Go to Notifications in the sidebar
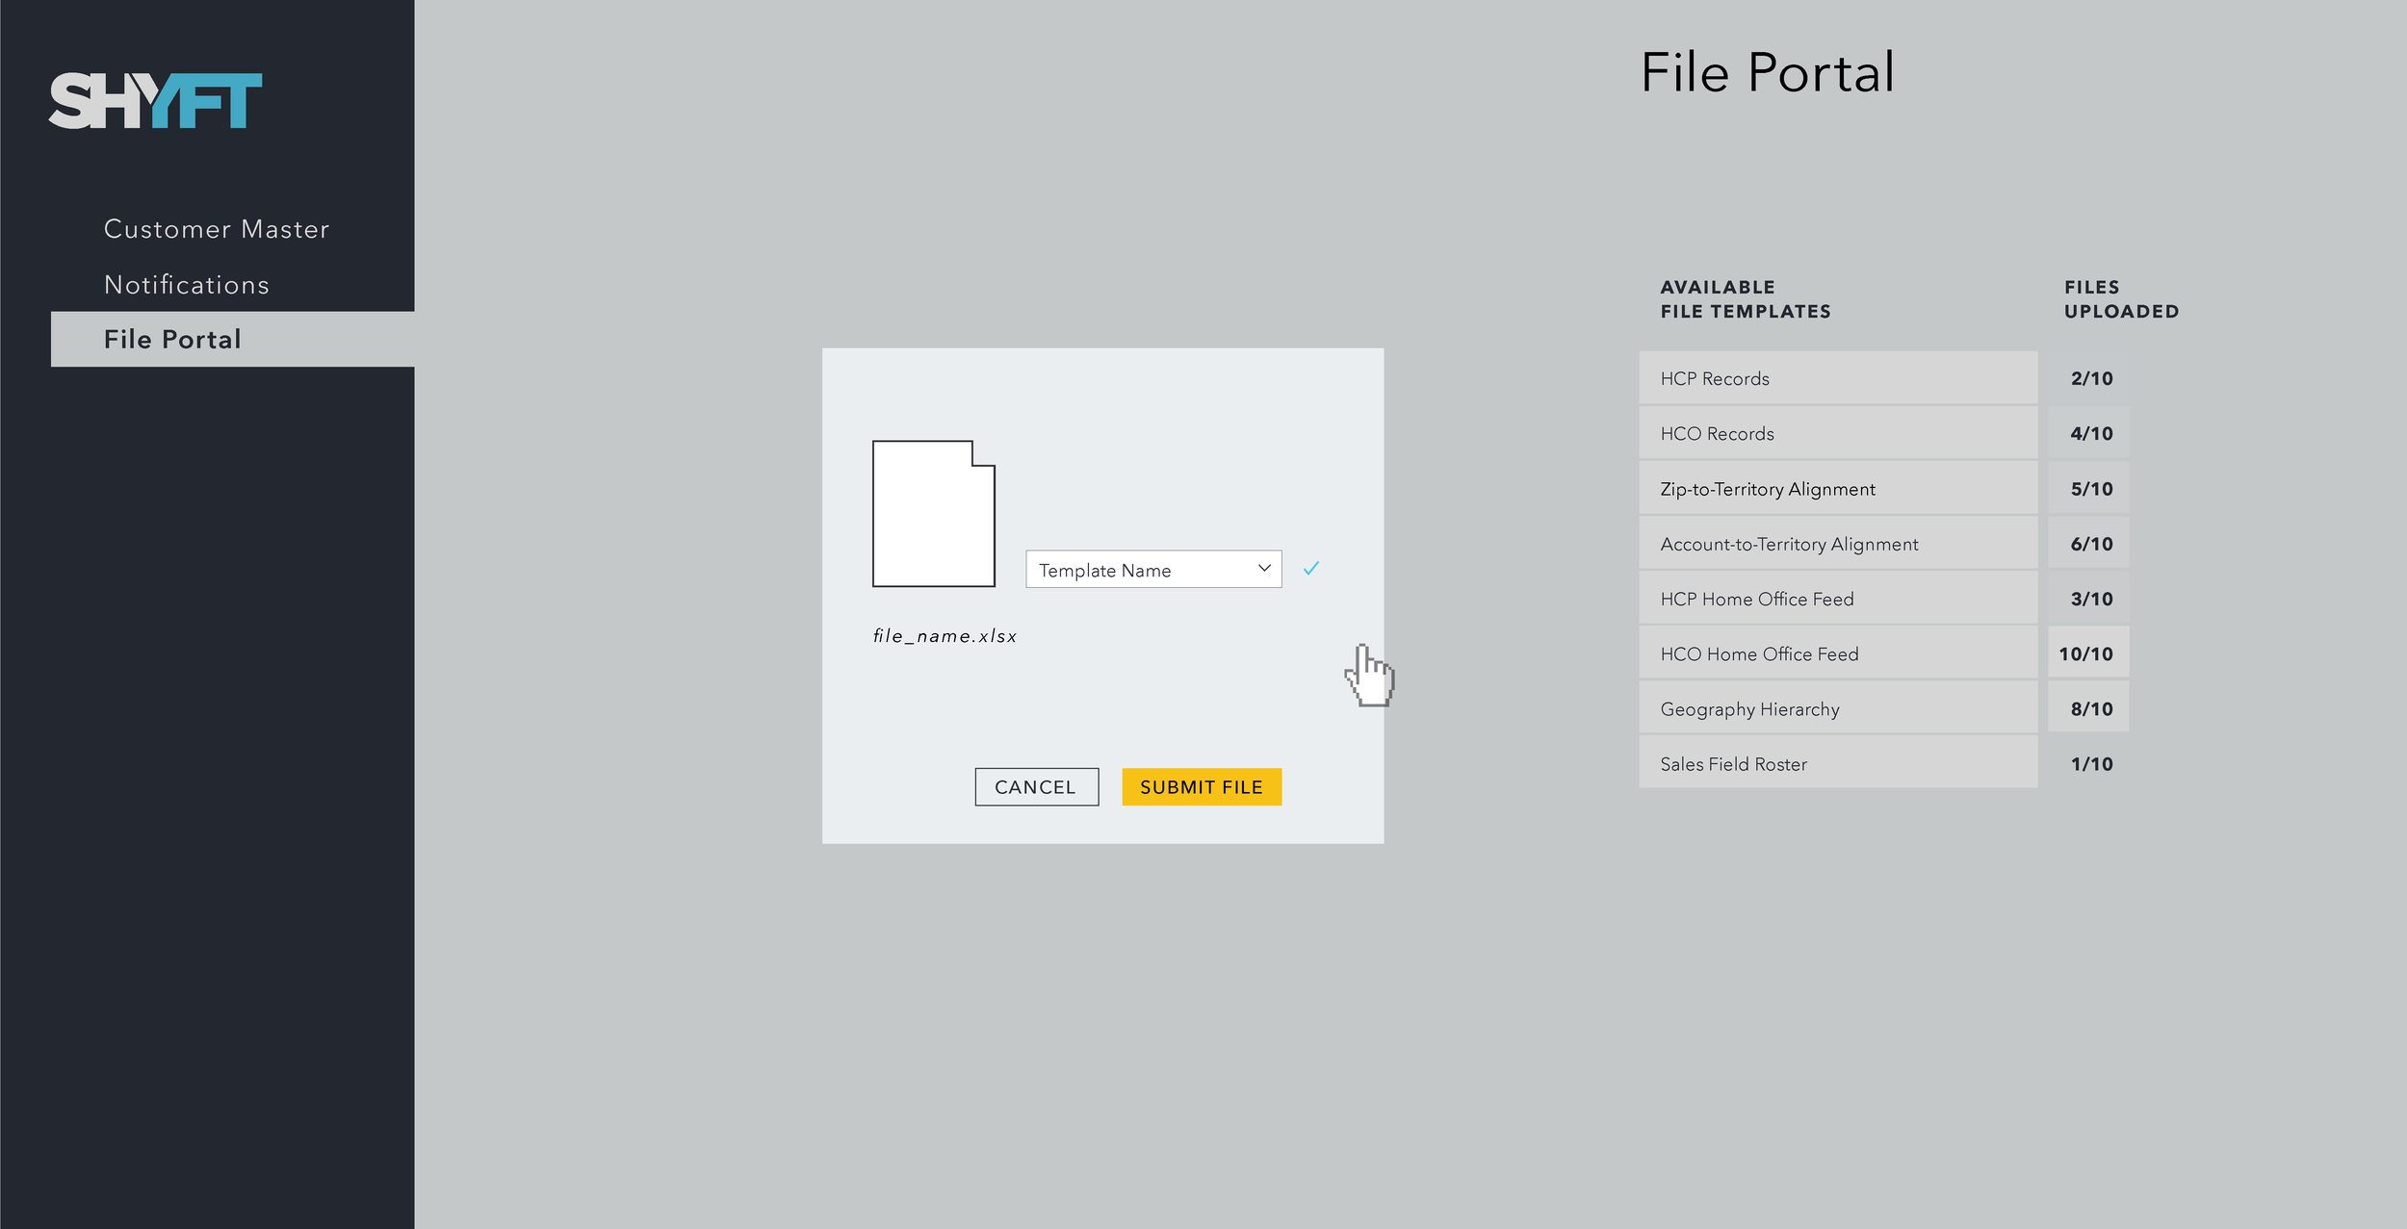 (x=187, y=284)
